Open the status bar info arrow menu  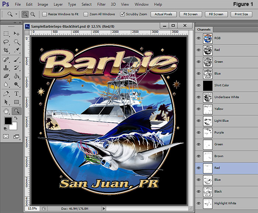click(x=104, y=209)
